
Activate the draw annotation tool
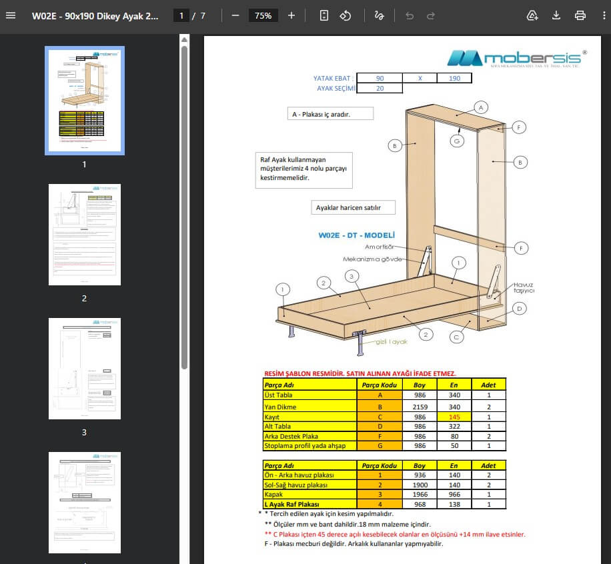click(x=379, y=15)
